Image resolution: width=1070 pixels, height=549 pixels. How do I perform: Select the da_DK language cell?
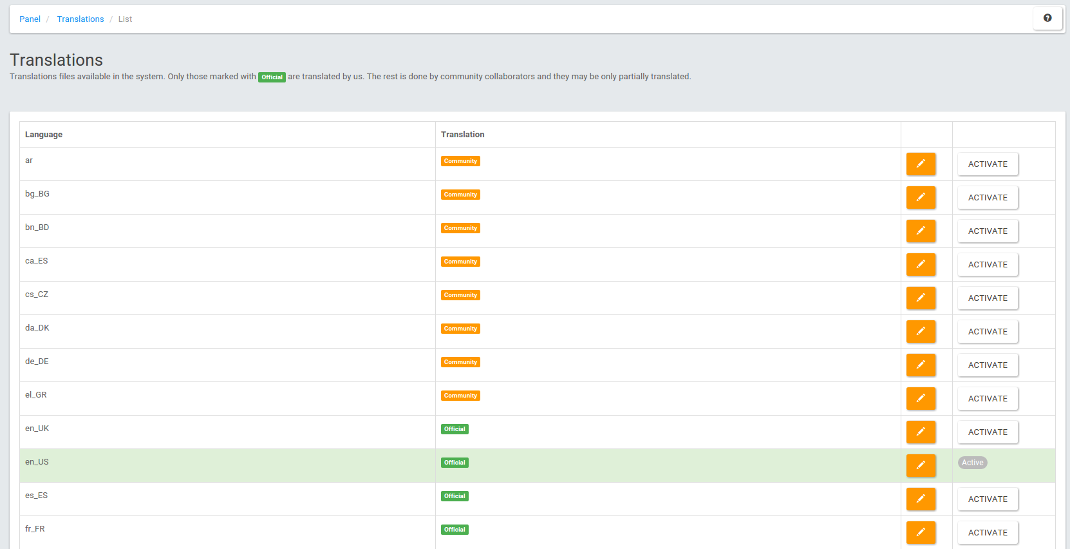(227, 331)
